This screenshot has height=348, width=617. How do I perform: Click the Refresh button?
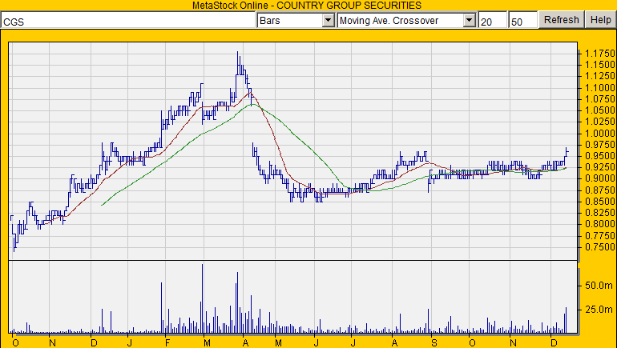coord(562,20)
